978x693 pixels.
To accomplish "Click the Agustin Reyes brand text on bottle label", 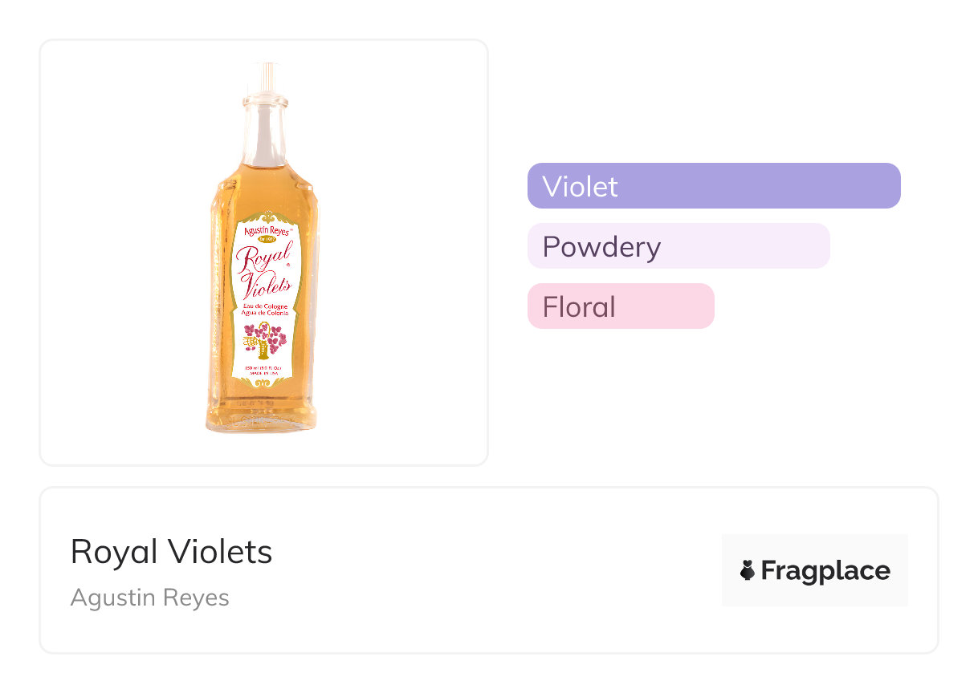I will pyautogui.click(x=266, y=229).
